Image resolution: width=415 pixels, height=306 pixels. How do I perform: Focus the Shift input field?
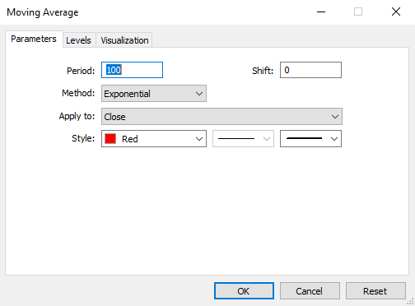point(310,70)
